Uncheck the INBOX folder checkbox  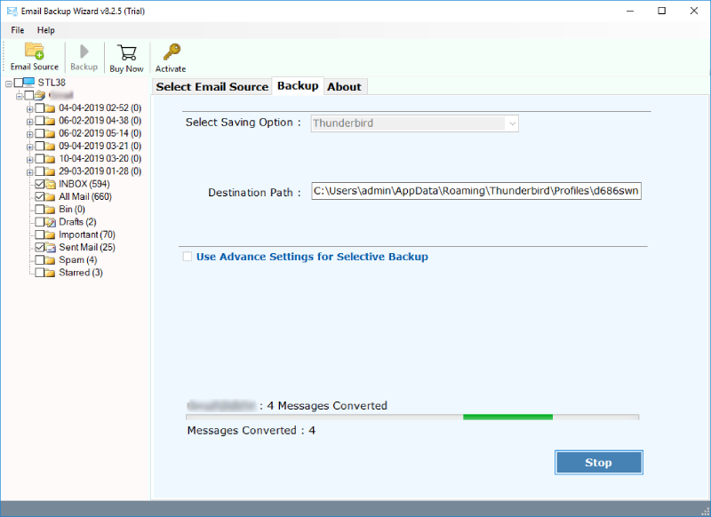tap(38, 183)
